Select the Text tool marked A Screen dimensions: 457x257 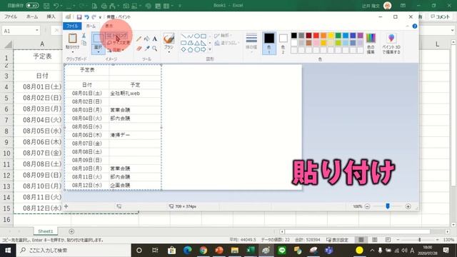pos(155,39)
